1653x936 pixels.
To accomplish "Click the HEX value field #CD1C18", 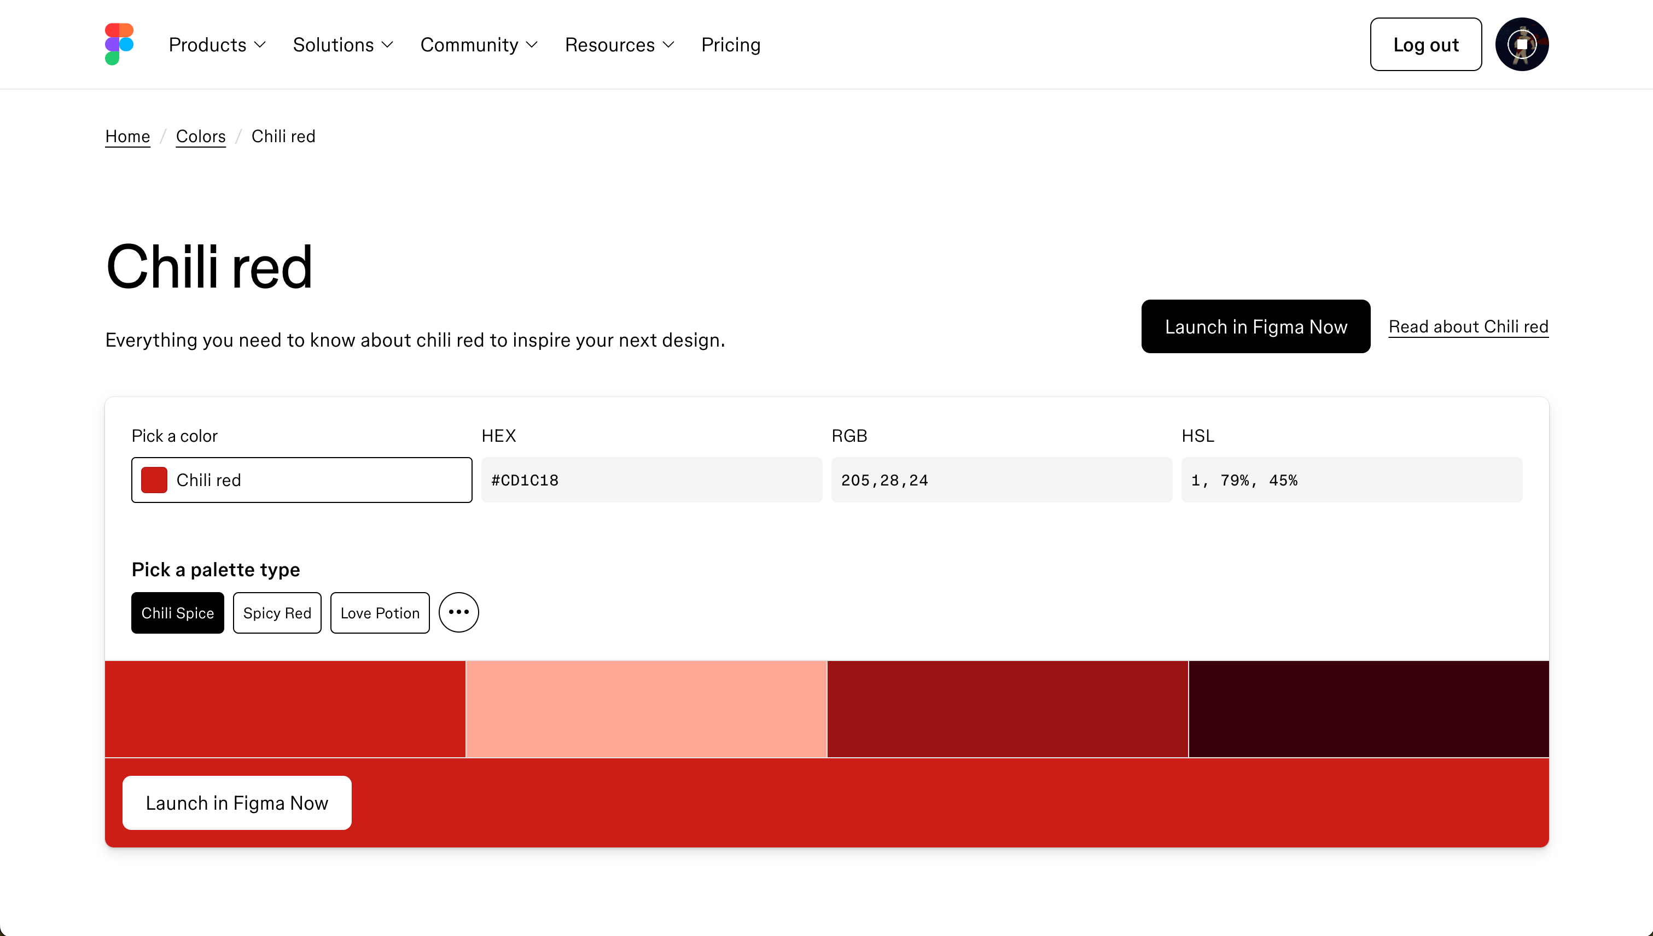I will (651, 480).
